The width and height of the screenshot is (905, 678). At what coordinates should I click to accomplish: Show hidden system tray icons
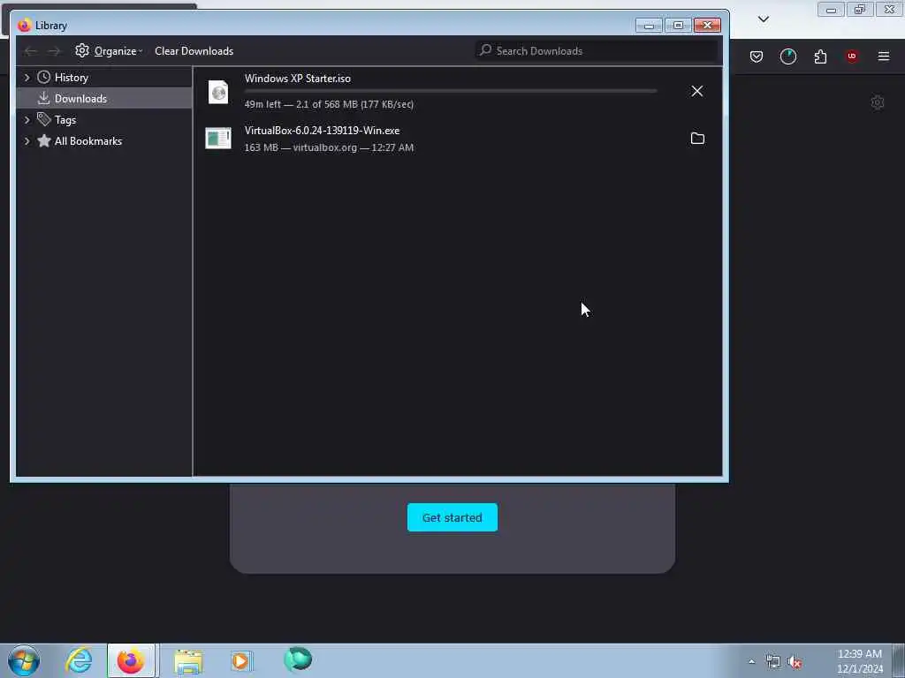751,662
